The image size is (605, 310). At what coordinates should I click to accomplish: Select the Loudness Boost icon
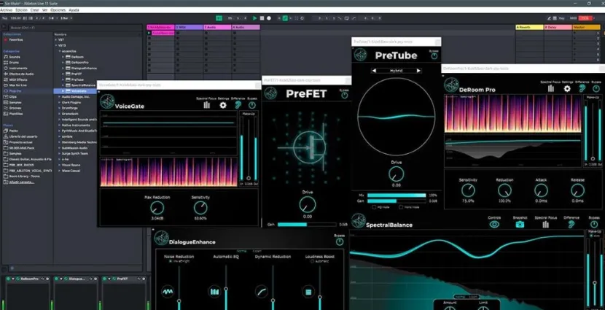pos(308,292)
